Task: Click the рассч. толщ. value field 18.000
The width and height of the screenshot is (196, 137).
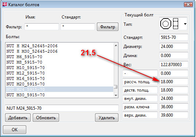Action: [174, 82]
